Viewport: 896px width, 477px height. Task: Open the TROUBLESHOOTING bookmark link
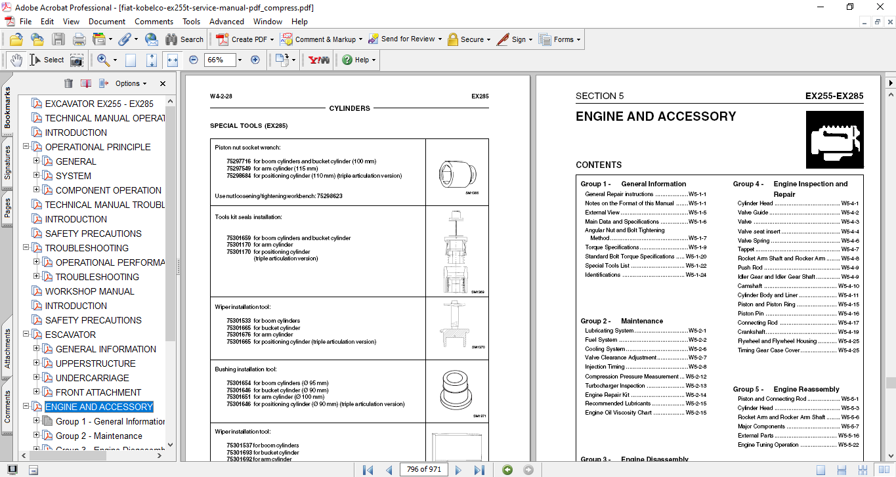click(x=87, y=248)
